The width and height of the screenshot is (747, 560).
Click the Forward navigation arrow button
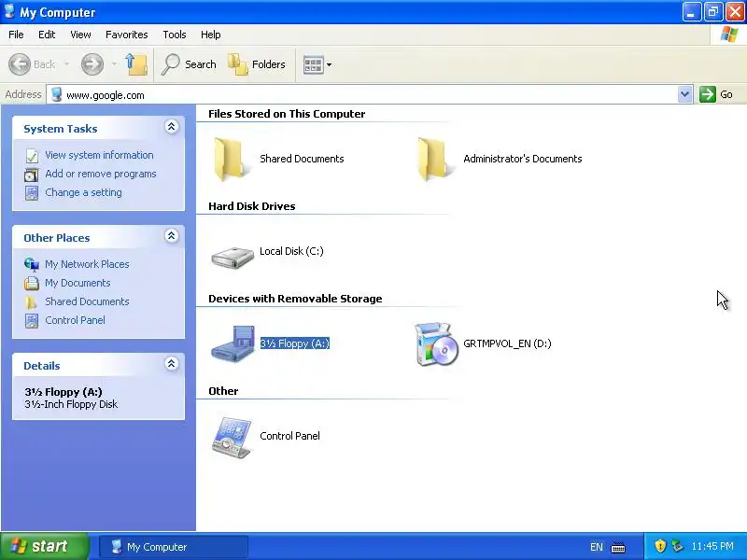92,63
